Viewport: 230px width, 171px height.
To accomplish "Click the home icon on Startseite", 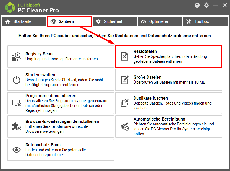I will tap(8, 22).
